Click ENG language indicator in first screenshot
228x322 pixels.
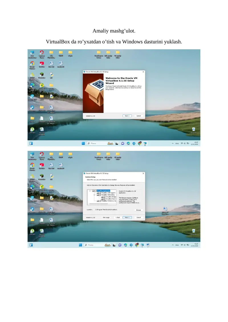177,143
